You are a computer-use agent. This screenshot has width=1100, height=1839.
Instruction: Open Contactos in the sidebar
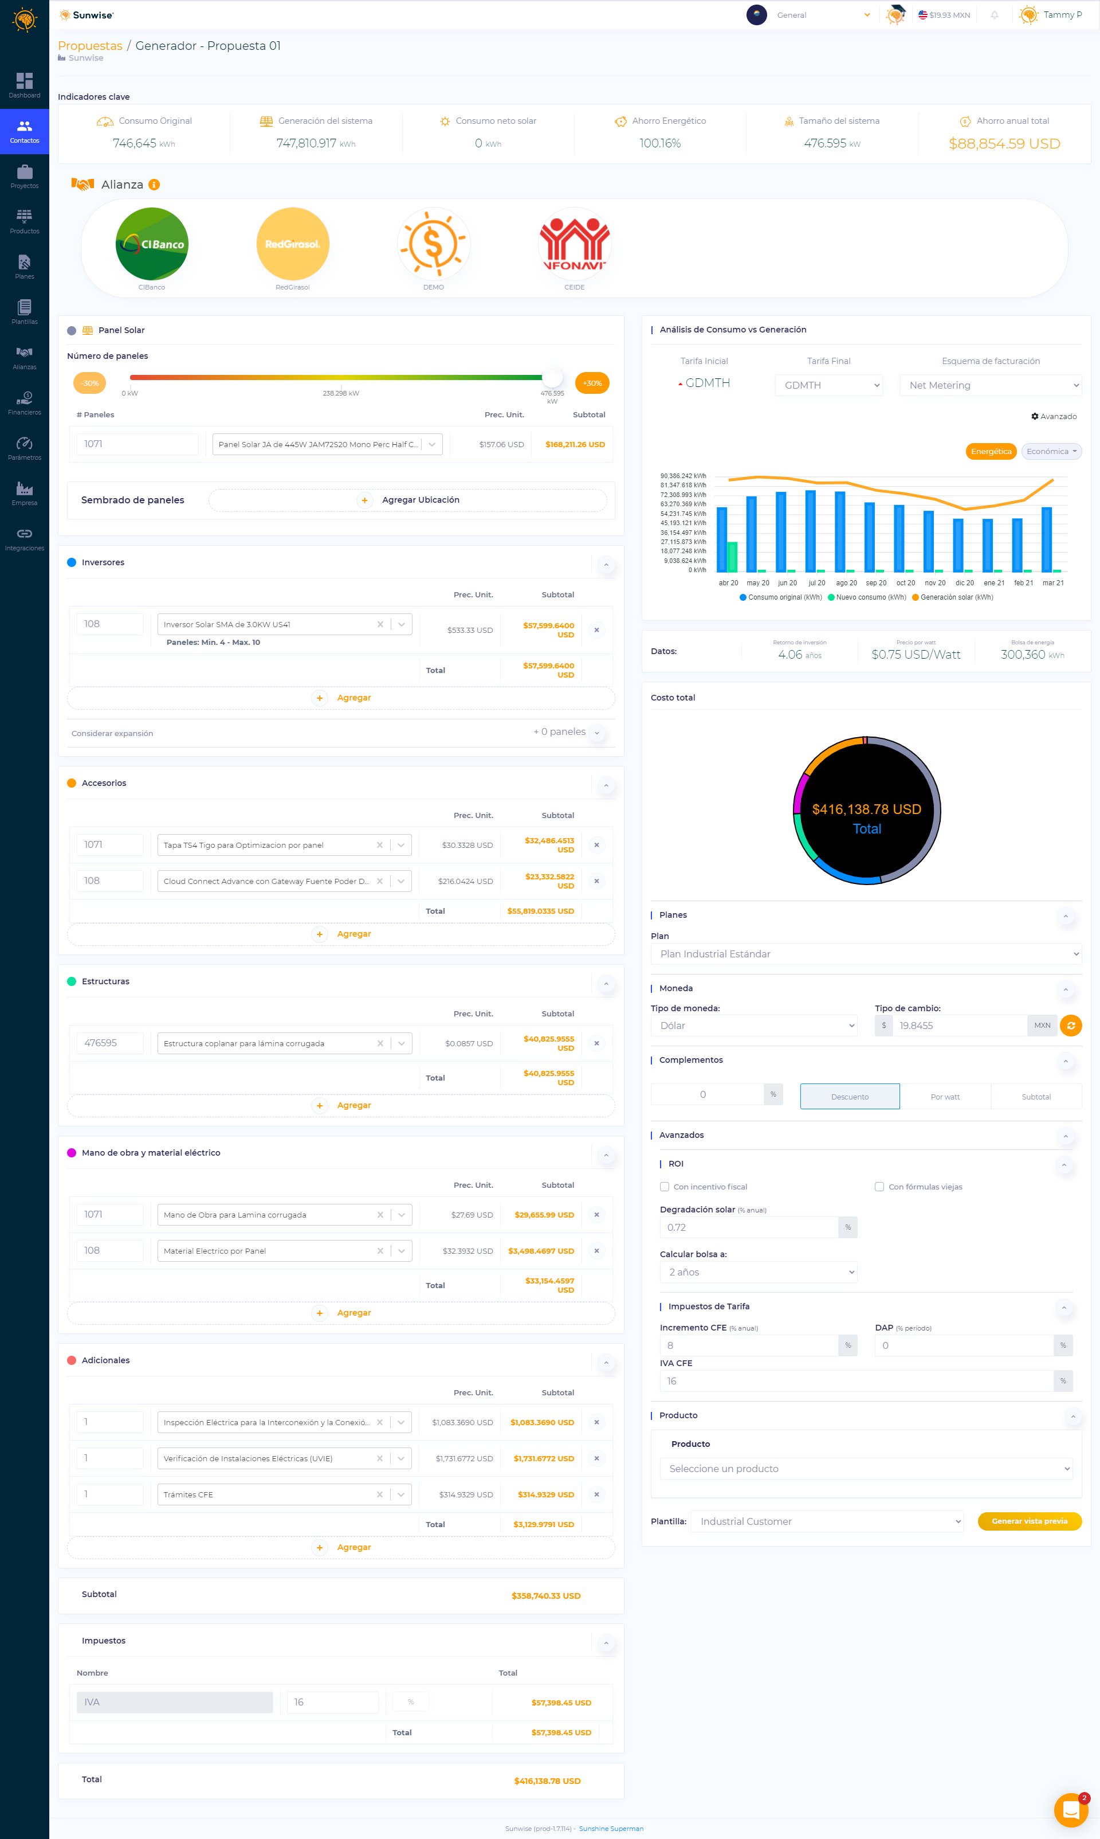(25, 131)
